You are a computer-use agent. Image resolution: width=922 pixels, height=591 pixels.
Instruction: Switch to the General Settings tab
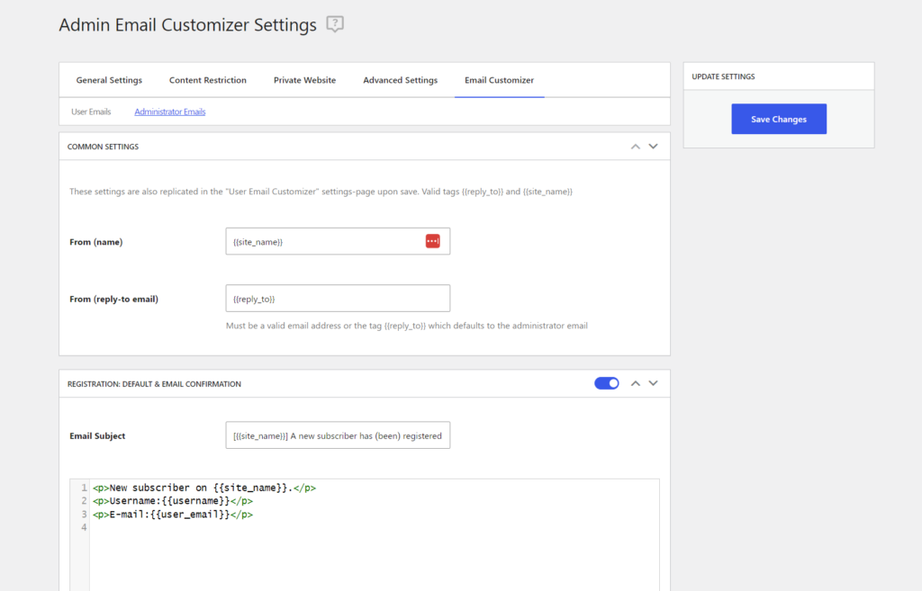108,80
